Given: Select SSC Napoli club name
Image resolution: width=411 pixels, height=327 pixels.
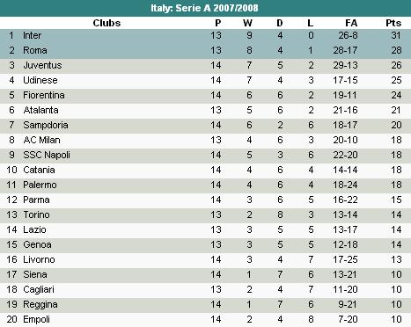Looking at the screenshot, I should [47, 155].
